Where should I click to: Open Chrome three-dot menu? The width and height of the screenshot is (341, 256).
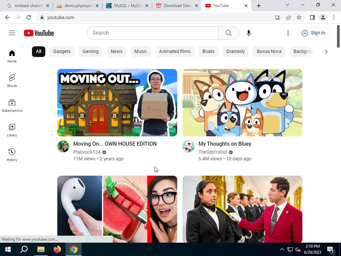coord(334,17)
